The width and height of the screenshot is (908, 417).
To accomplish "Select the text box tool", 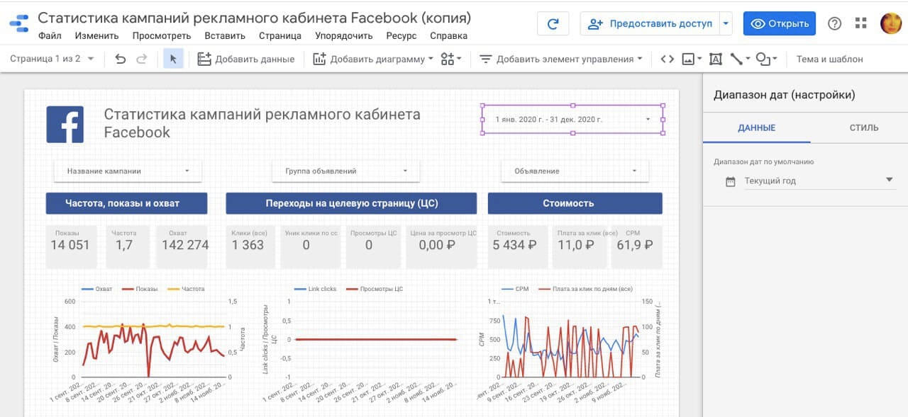I will (716, 59).
